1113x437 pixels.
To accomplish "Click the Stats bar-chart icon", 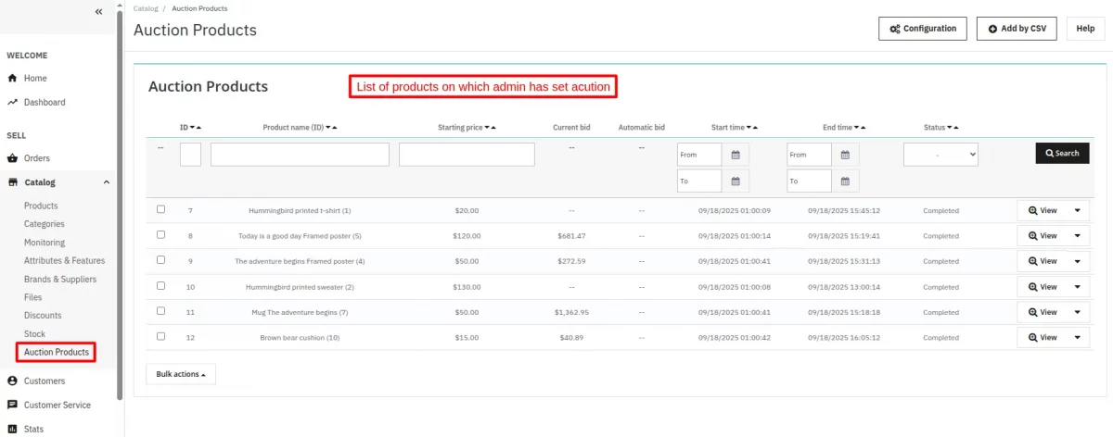I will tap(13, 429).
